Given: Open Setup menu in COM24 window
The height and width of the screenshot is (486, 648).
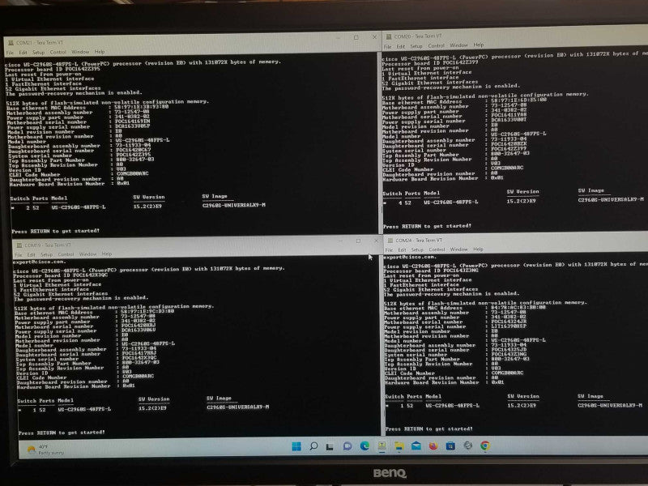Looking at the screenshot, I should (417, 249).
